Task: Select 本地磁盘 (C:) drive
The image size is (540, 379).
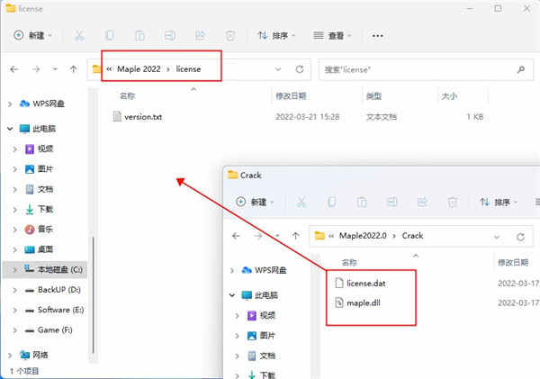Action: point(45,269)
